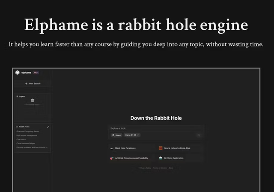This screenshot has height=192, width=274.
Task: Open the Consciousness Origins rabbit hole
Action: pyautogui.click(x=26, y=143)
